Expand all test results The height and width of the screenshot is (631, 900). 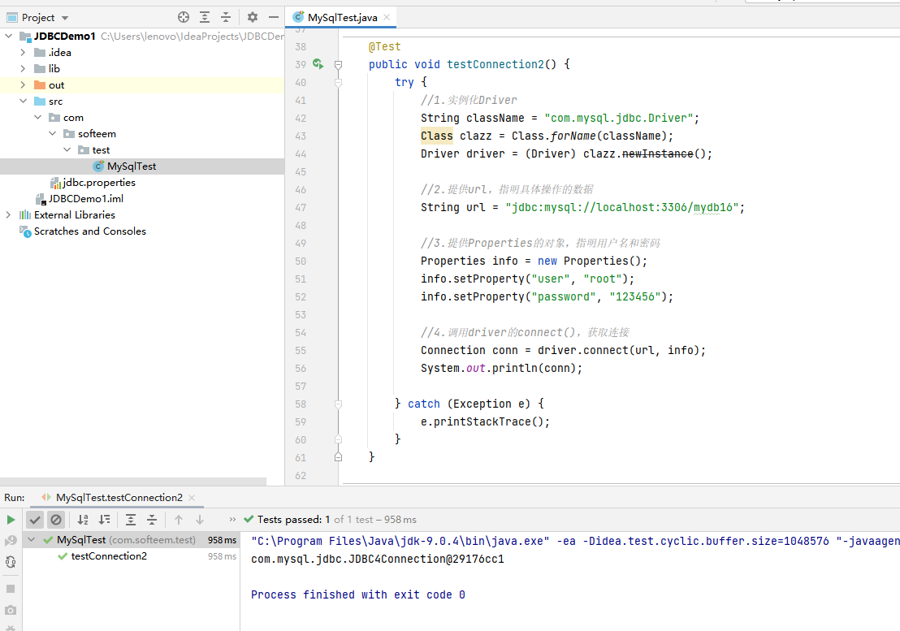(x=131, y=520)
